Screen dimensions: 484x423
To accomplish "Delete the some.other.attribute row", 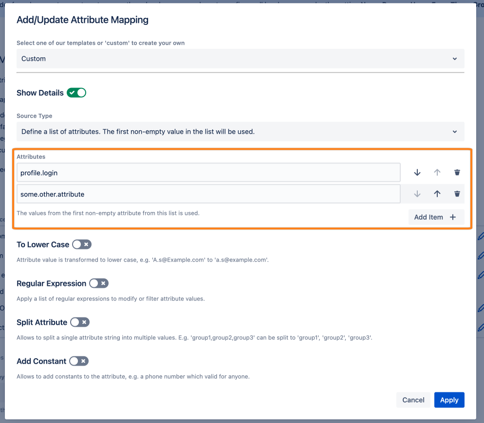I will 457,194.
